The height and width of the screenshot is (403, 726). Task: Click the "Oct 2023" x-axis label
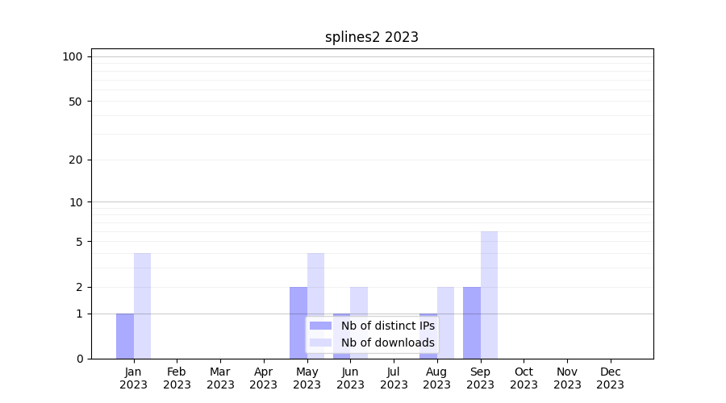tap(524, 378)
